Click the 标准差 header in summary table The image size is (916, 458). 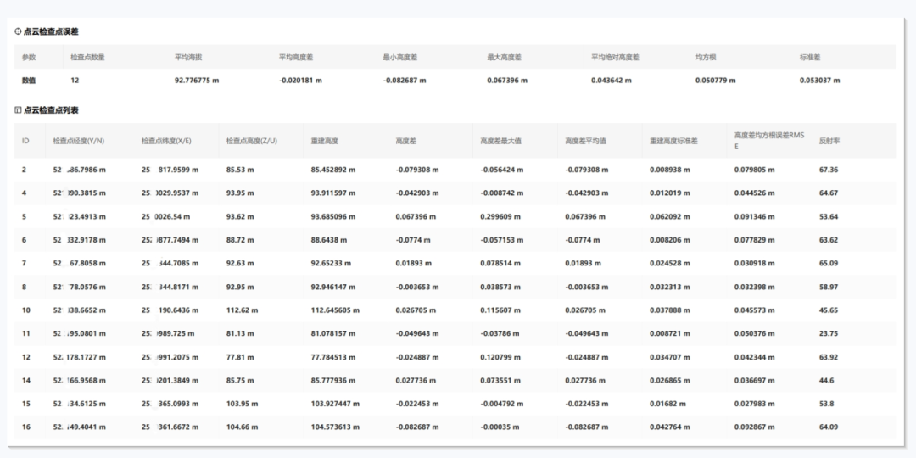click(810, 58)
